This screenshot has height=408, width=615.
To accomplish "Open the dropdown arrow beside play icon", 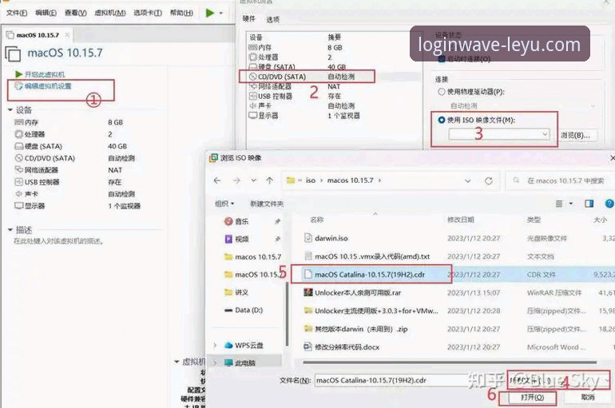I will (x=220, y=14).
